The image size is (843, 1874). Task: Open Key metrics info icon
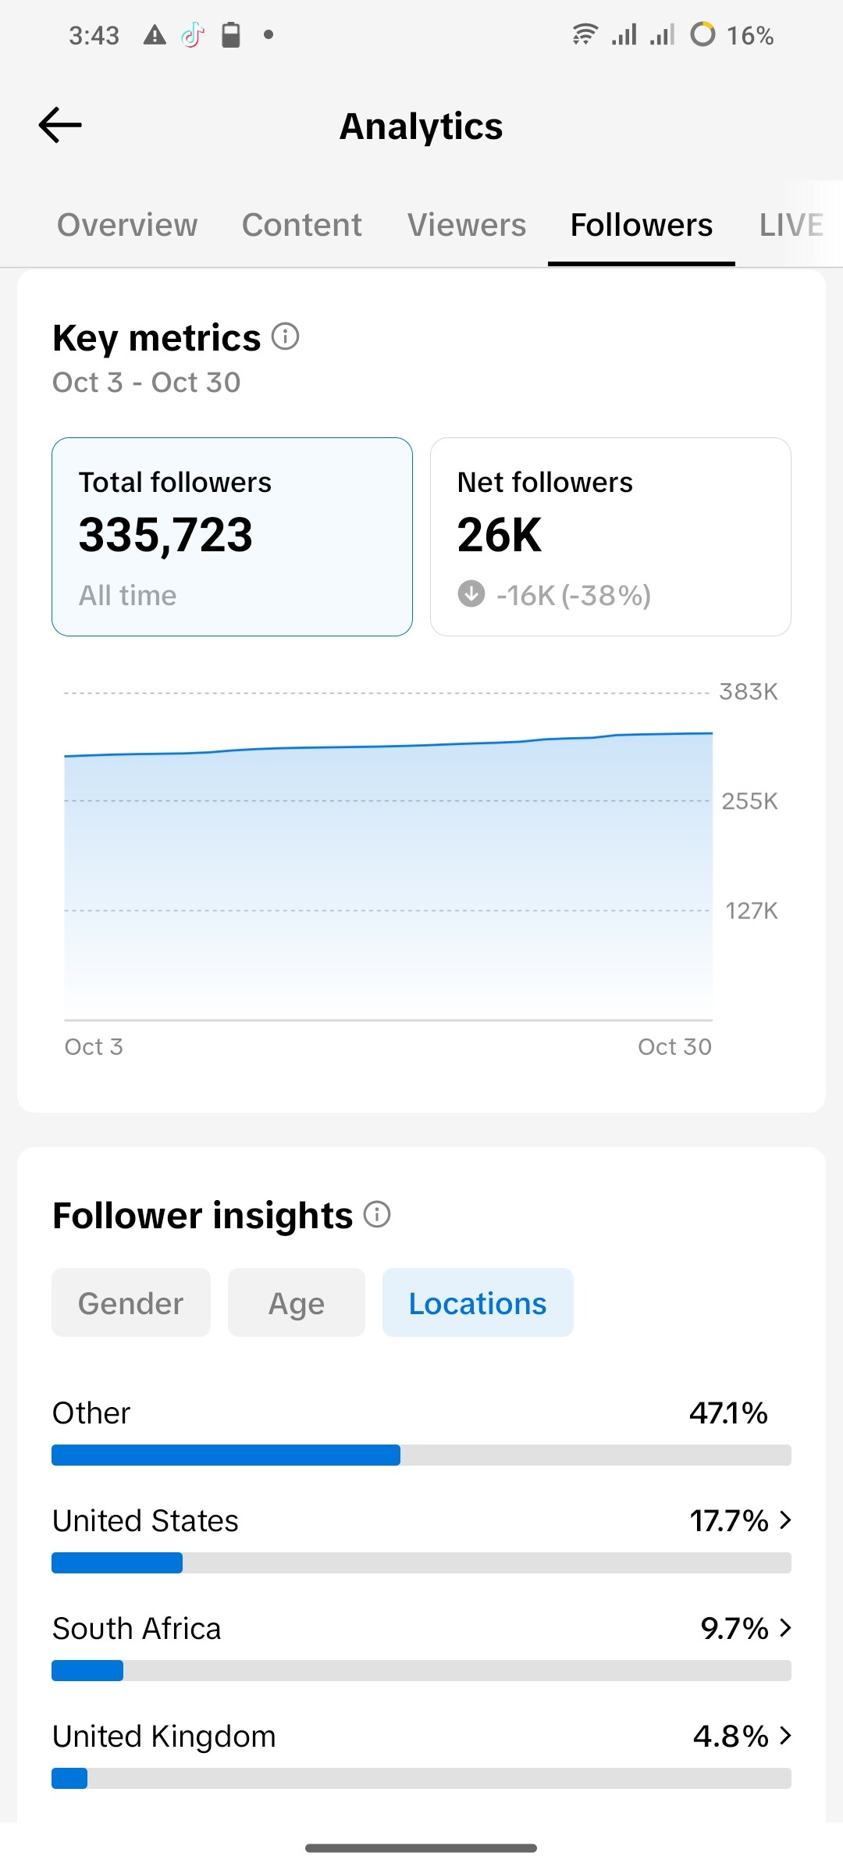pos(285,337)
